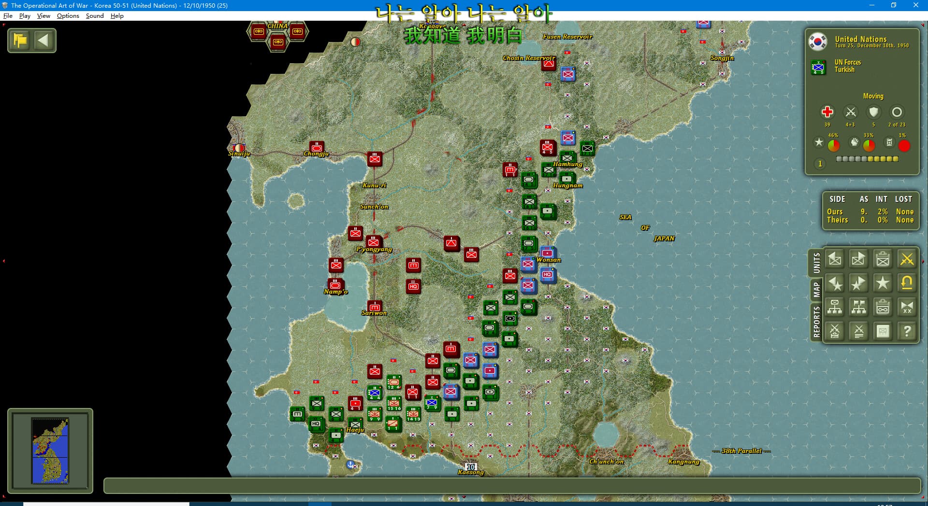
Task: Click the grey and yellow squares progress bar
Action: click(867, 159)
